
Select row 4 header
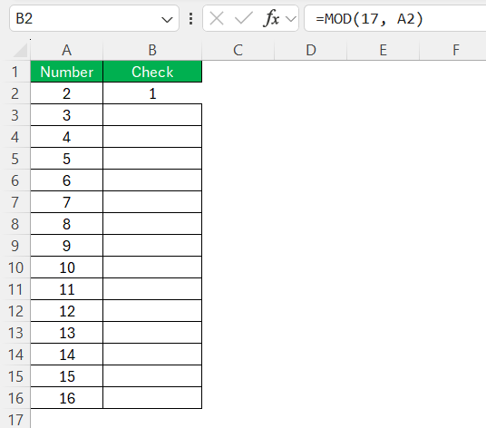pos(15,137)
